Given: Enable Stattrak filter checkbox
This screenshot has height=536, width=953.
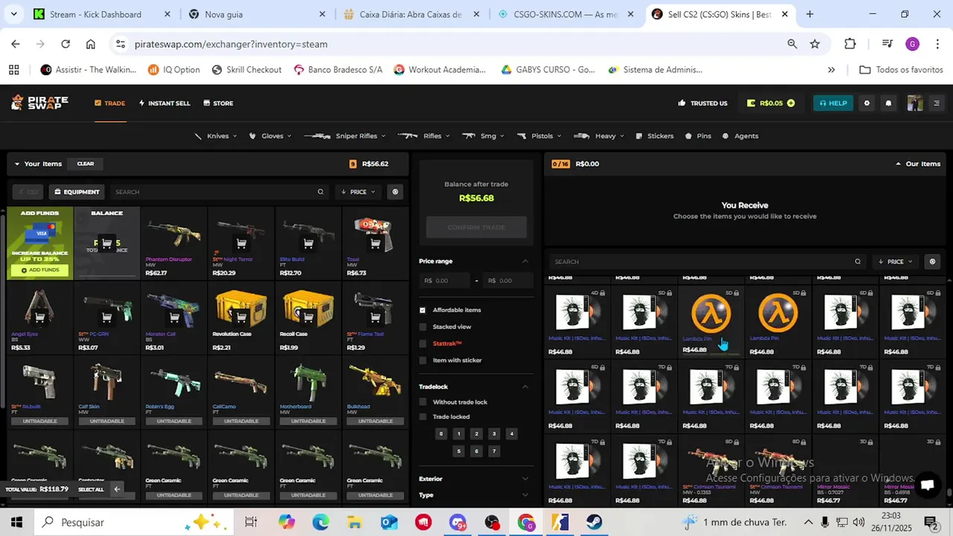Looking at the screenshot, I should [x=423, y=343].
